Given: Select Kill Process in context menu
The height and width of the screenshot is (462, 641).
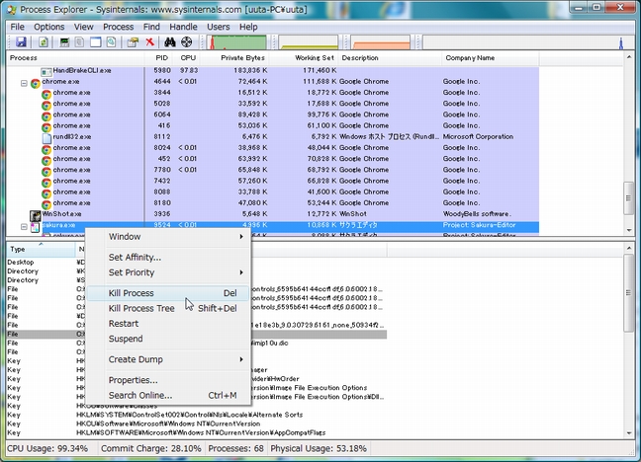Looking at the screenshot, I should pyautogui.click(x=168, y=293).
